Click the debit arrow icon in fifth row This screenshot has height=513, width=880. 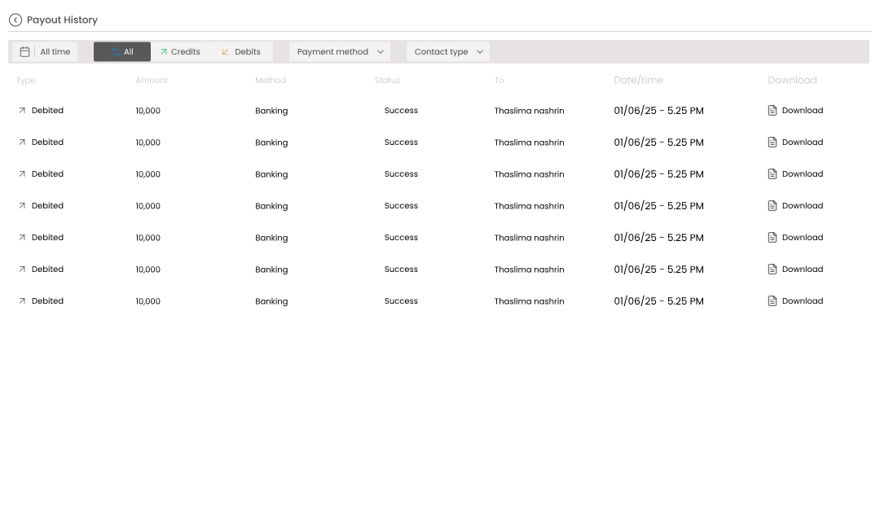tap(22, 238)
